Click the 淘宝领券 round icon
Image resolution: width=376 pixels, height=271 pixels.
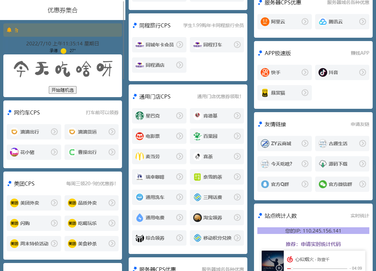click(x=197, y=217)
